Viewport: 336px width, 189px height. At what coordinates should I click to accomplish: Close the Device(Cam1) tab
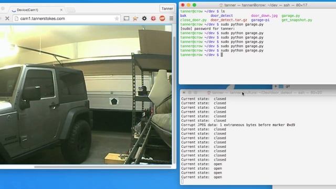pyautogui.click(x=61, y=10)
